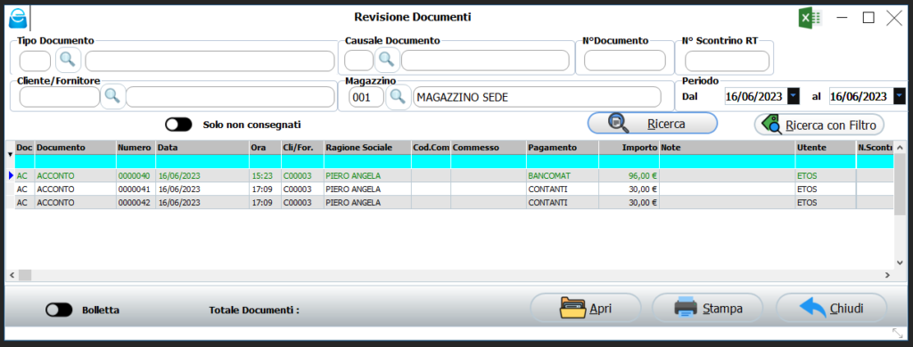Click the Chiudi button

click(x=832, y=308)
